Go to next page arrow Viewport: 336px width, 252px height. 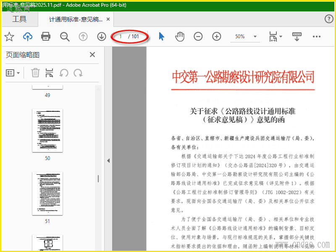pyautogui.click(x=102, y=37)
